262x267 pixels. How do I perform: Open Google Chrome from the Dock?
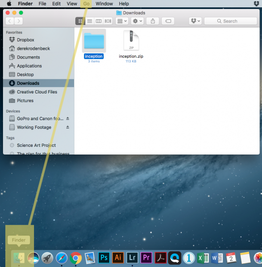76,258
